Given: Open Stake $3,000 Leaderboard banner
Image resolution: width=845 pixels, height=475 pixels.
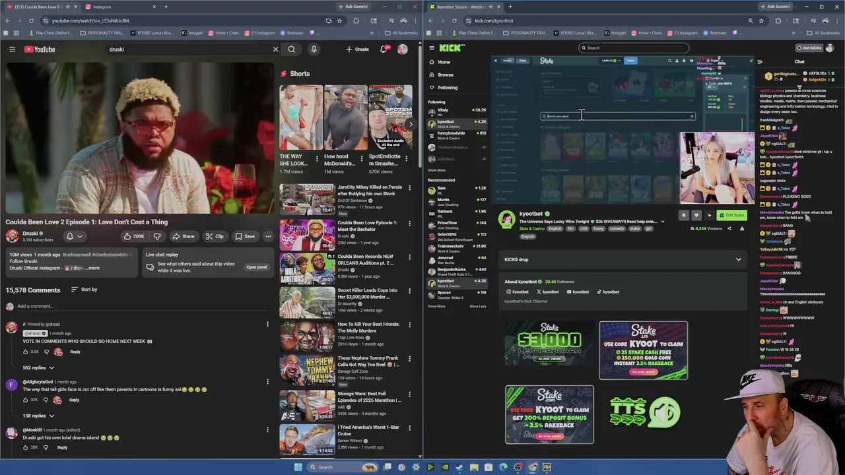Looking at the screenshot, I should coord(549,343).
